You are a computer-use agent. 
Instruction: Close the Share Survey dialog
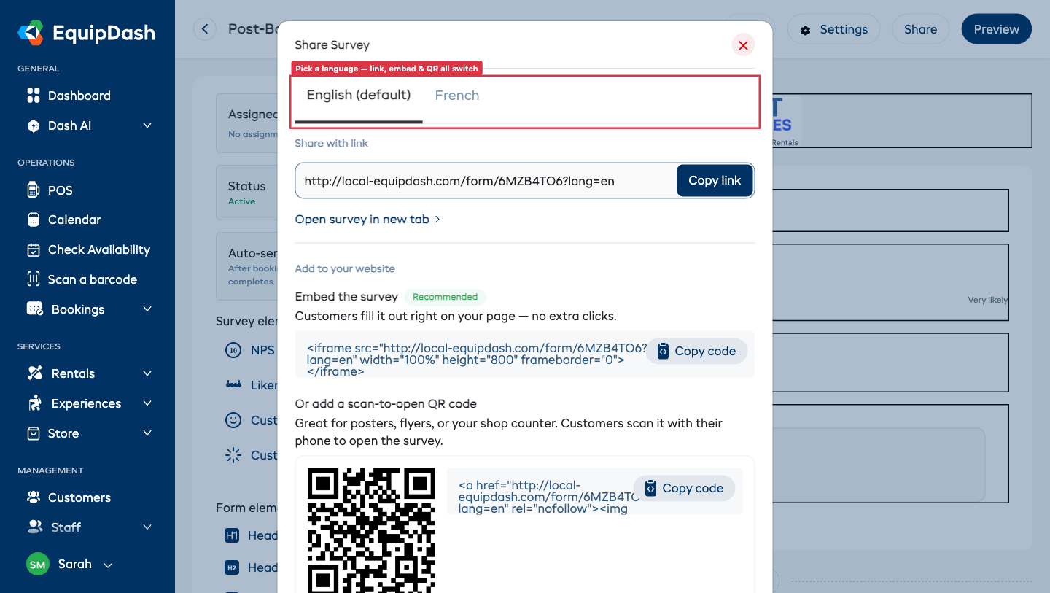[743, 45]
